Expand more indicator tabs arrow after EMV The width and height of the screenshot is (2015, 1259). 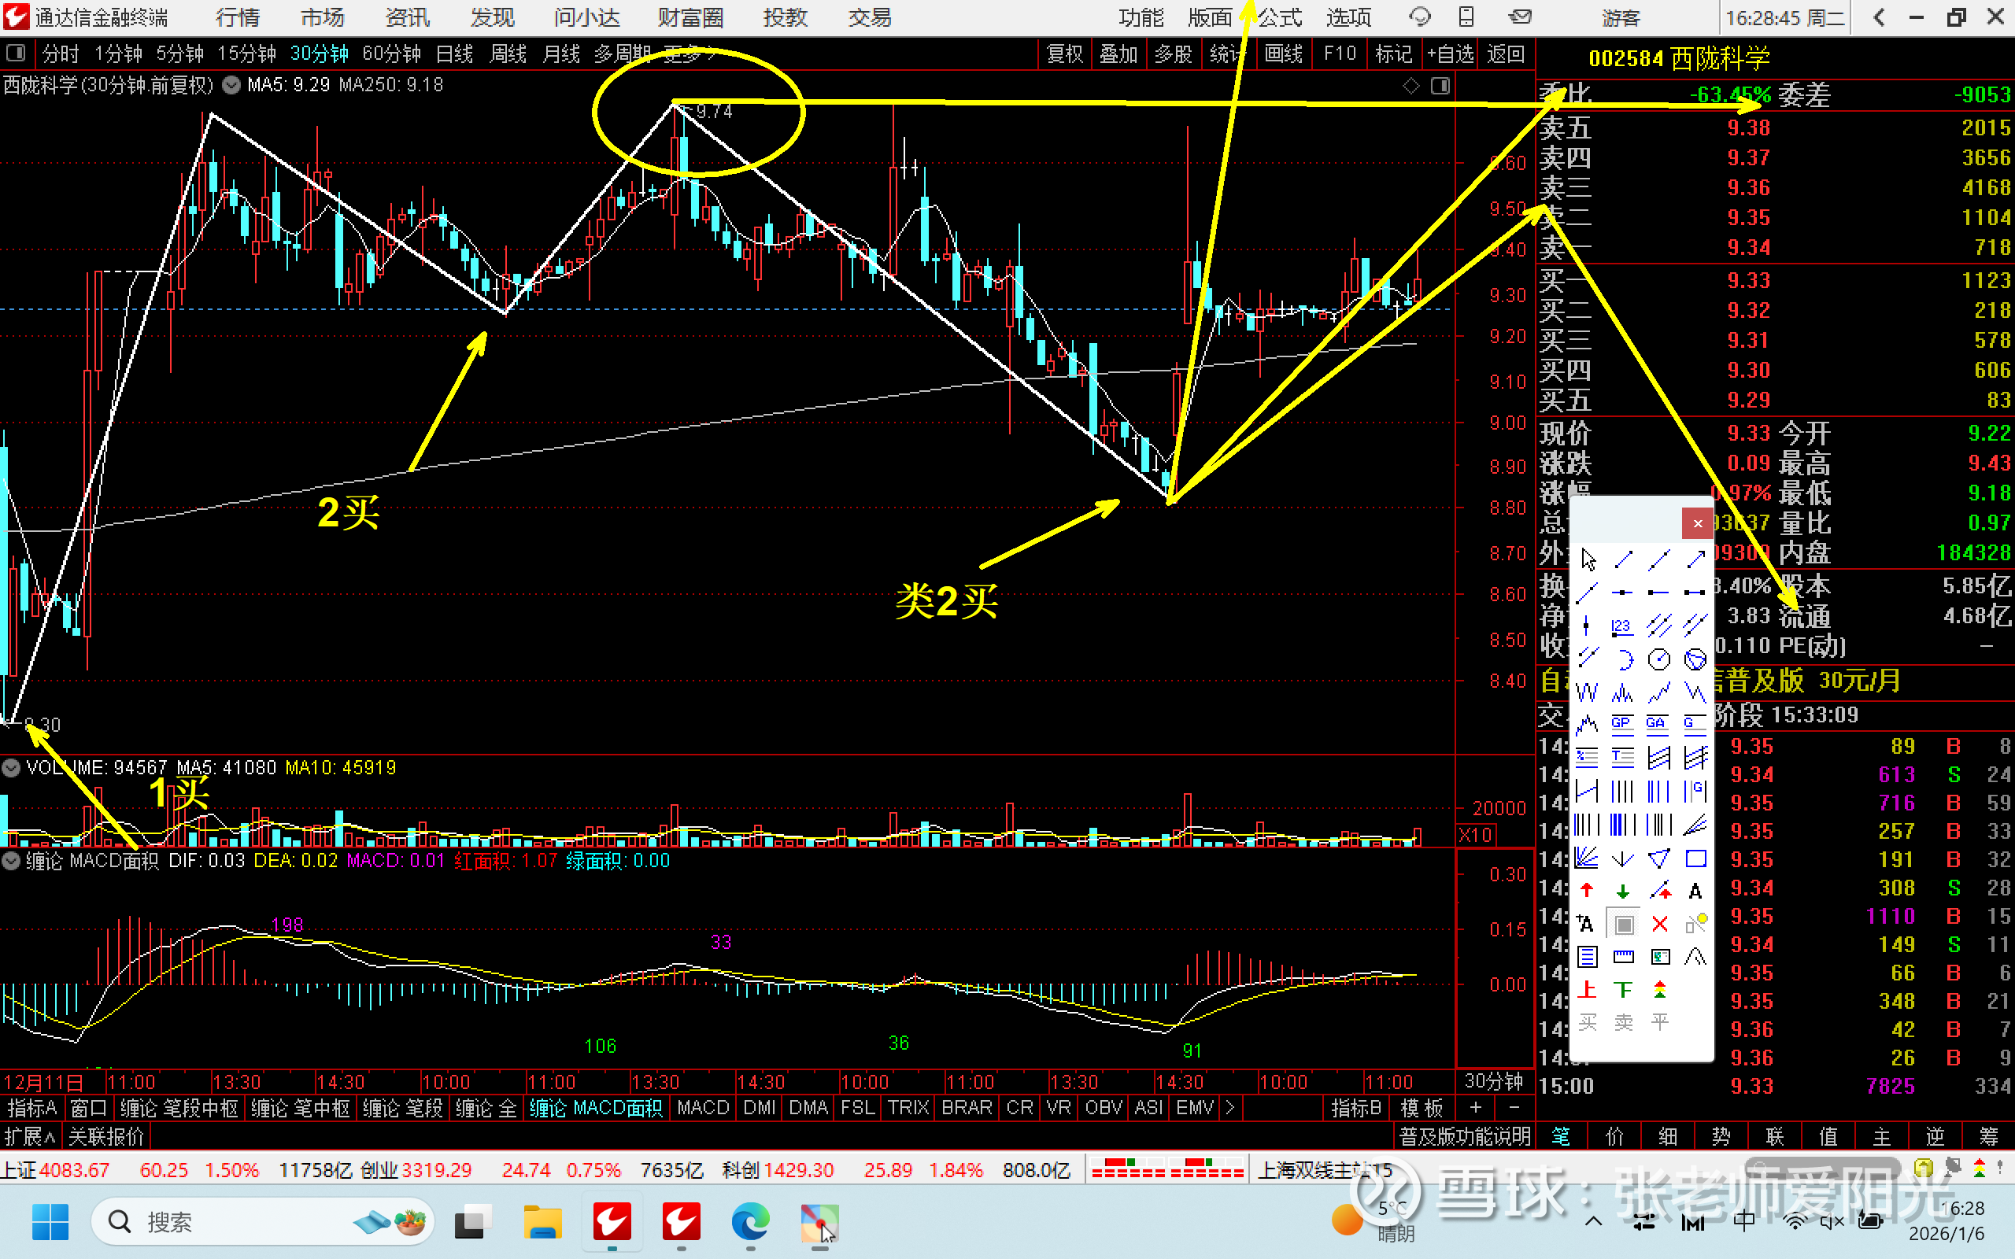click(x=1229, y=1107)
